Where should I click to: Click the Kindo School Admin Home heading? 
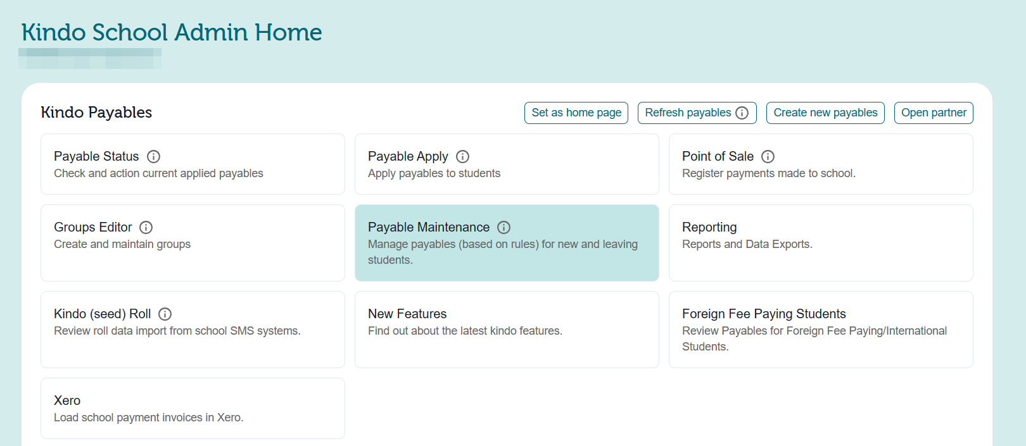pyautogui.click(x=172, y=32)
